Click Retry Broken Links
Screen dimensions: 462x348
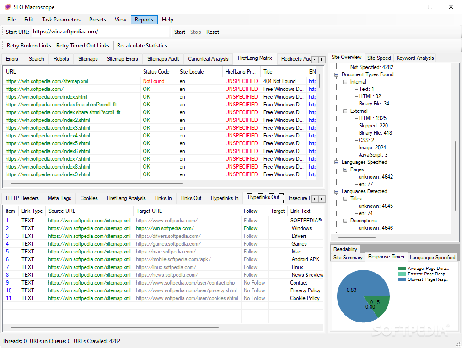pyautogui.click(x=29, y=46)
